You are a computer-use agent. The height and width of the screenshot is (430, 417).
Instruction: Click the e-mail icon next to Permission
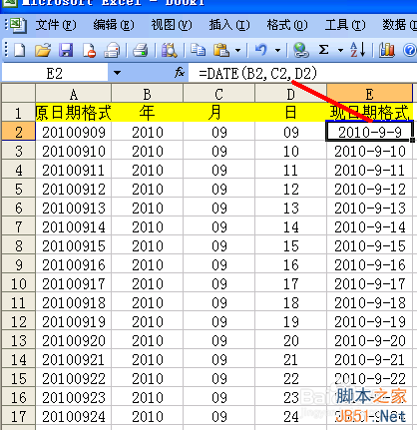[112, 50]
